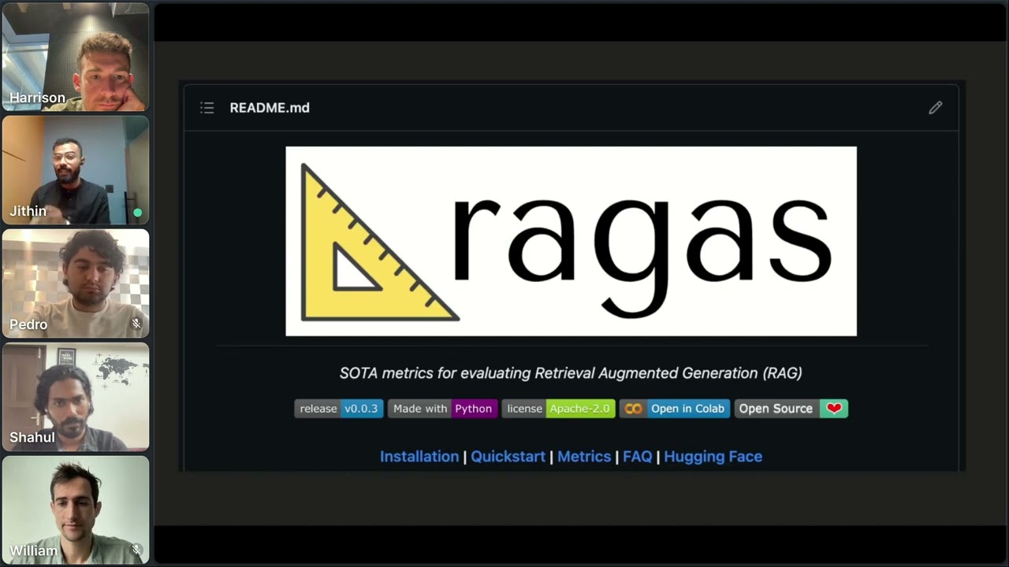Follow the Installation link
1009x567 pixels.
click(x=419, y=457)
